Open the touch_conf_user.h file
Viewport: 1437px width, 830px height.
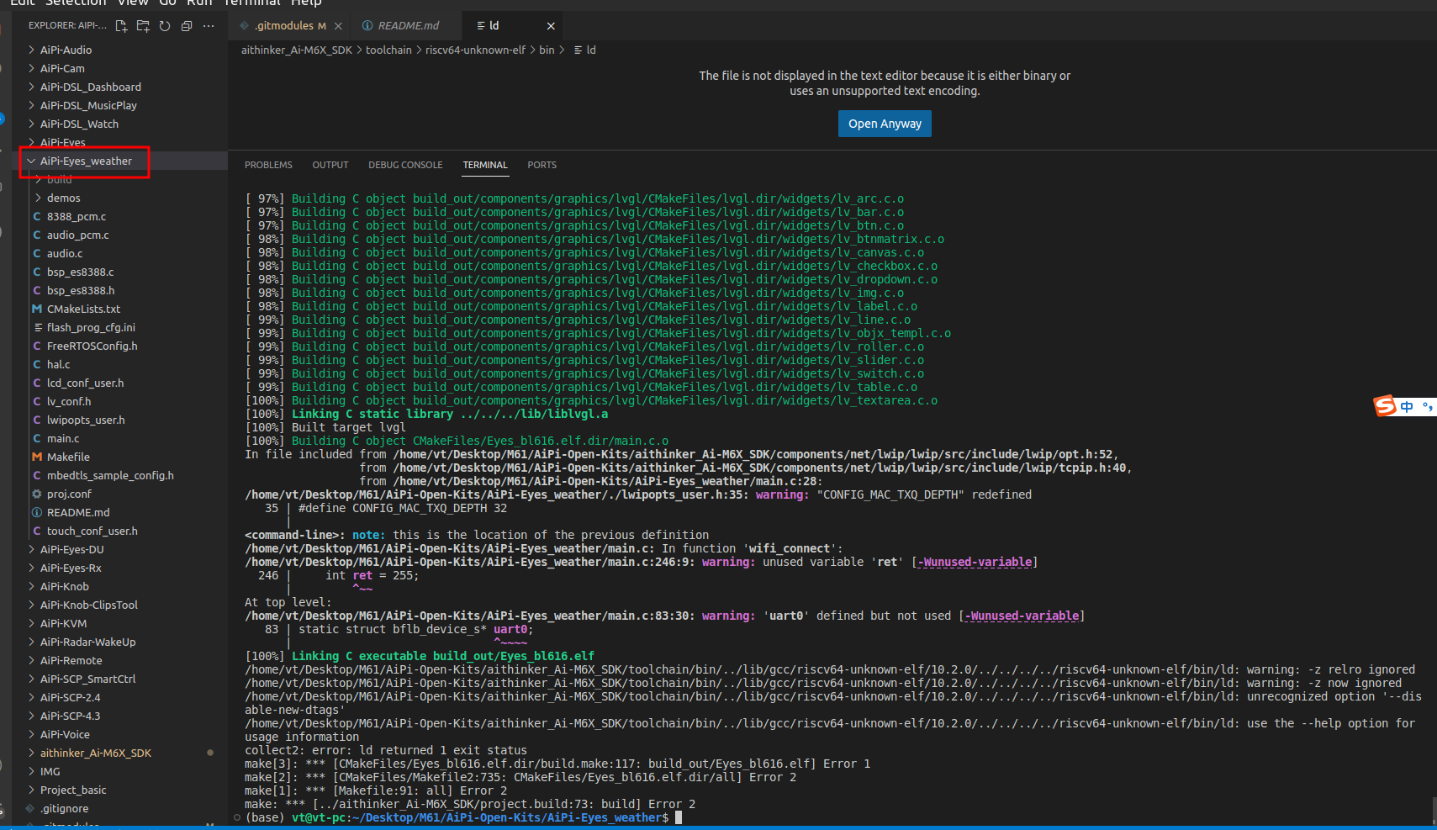[119, 531]
